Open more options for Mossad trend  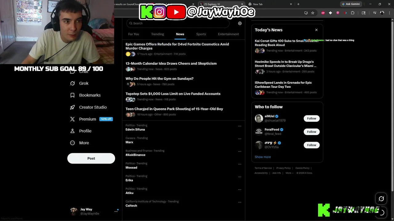coord(240,164)
